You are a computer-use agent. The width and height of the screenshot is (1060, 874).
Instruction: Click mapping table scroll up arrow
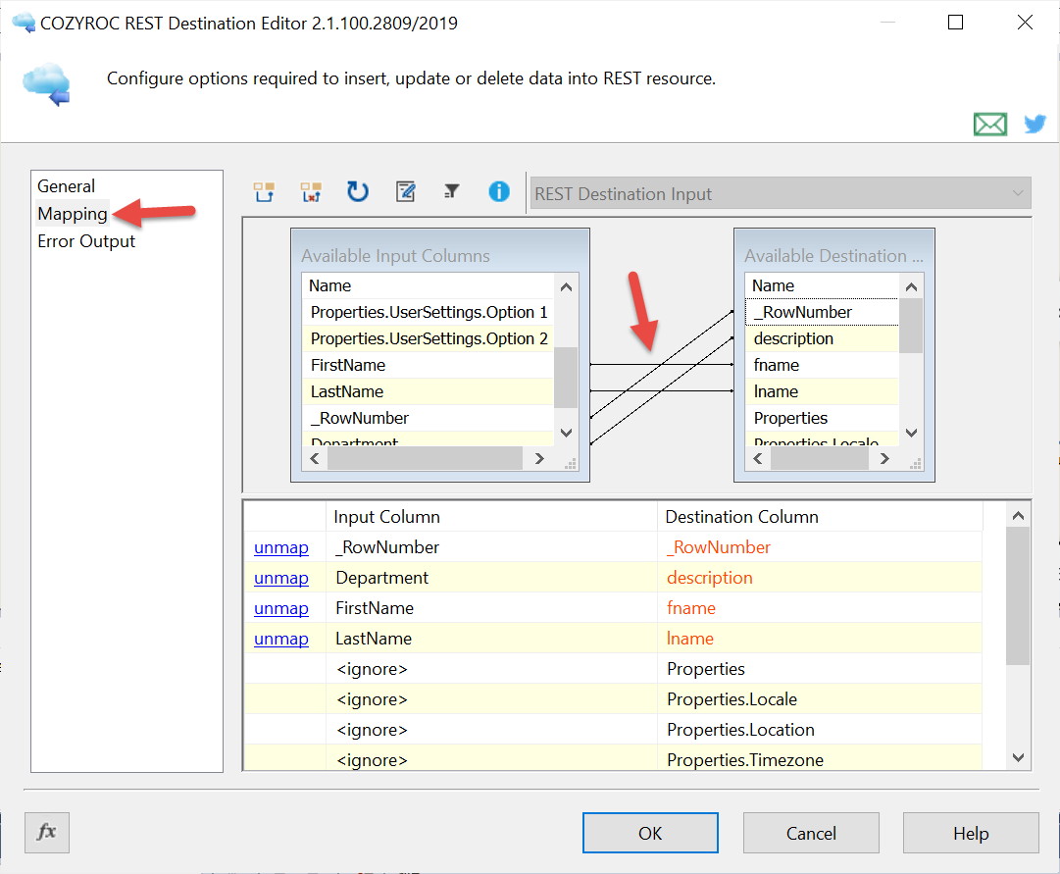(1018, 516)
